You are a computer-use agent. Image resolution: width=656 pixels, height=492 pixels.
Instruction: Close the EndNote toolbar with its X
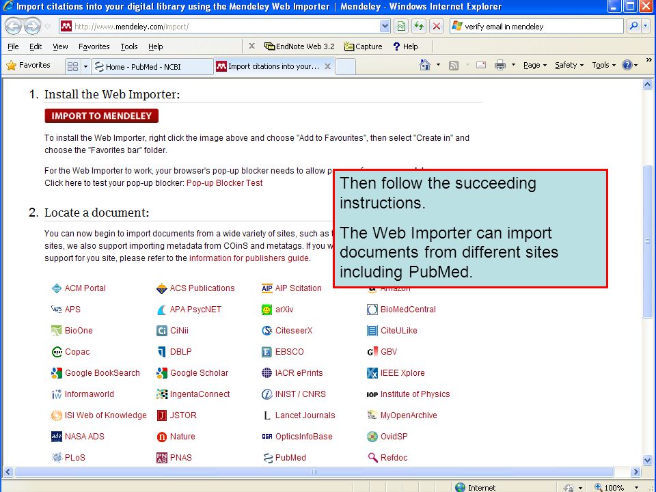(251, 46)
